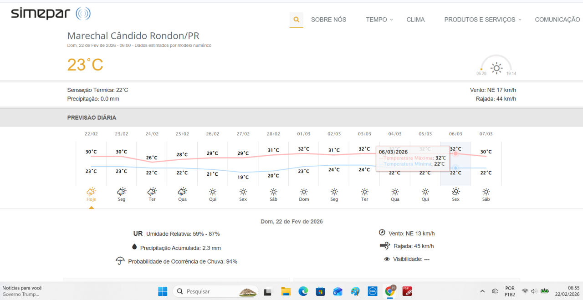Image resolution: width=583 pixels, height=300 pixels.
Task: Open the SOBRE NÓS menu item
Action: (x=328, y=20)
